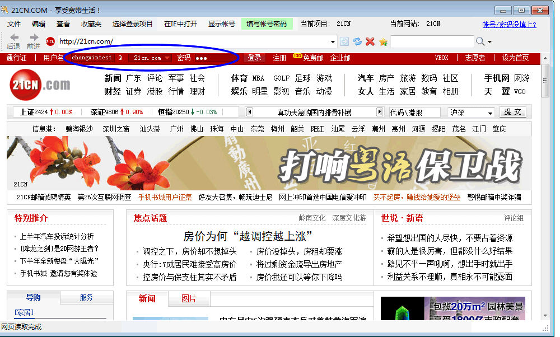The width and height of the screenshot is (560, 337).
Task: Open the 编辑 menu
Action: [x=39, y=24]
